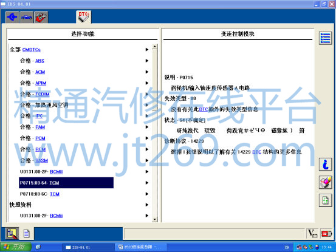This screenshot has width=336, height=252.
Task: Select the highlighted P0715:00-64 TCM item
Action: [66, 183]
